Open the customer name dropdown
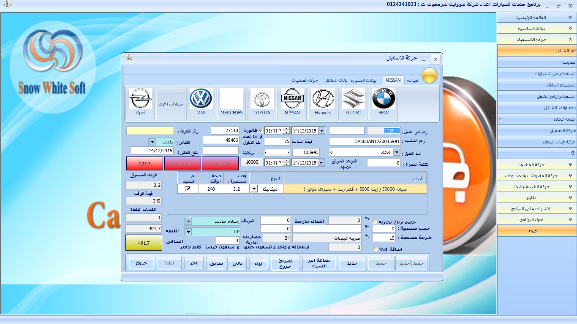The image size is (577, 324). tap(397, 152)
